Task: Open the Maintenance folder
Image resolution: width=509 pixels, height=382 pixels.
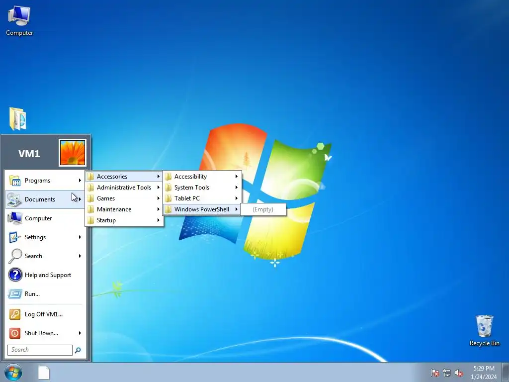Action: pos(124,209)
